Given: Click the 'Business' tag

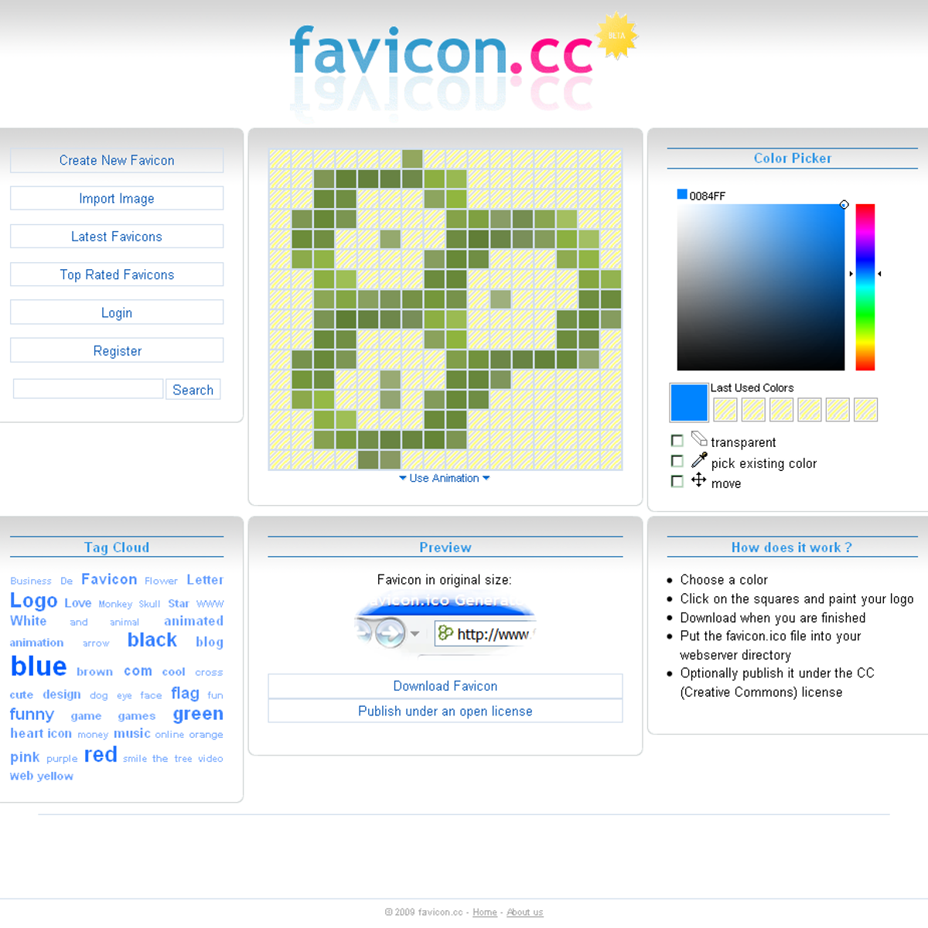Looking at the screenshot, I should [31, 581].
